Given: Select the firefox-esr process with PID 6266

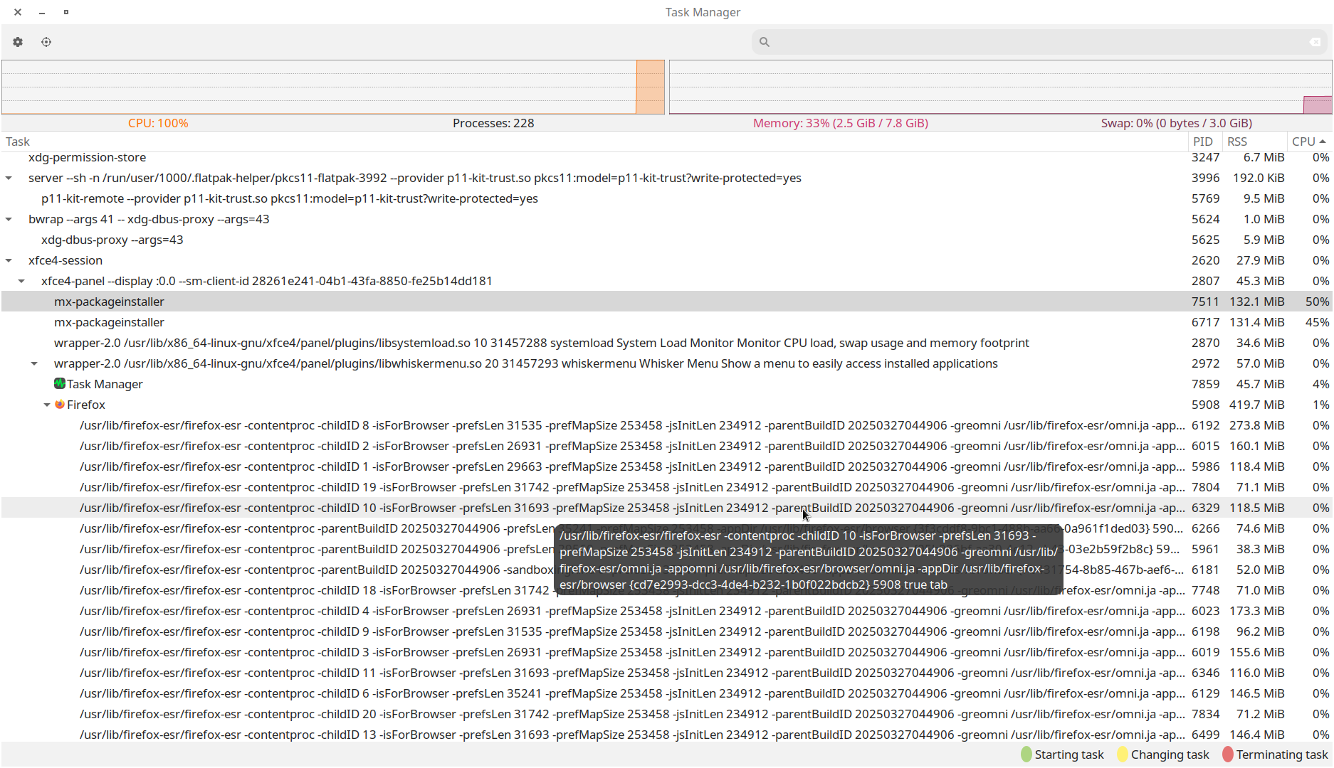Looking at the screenshot, I should [666, 528].
